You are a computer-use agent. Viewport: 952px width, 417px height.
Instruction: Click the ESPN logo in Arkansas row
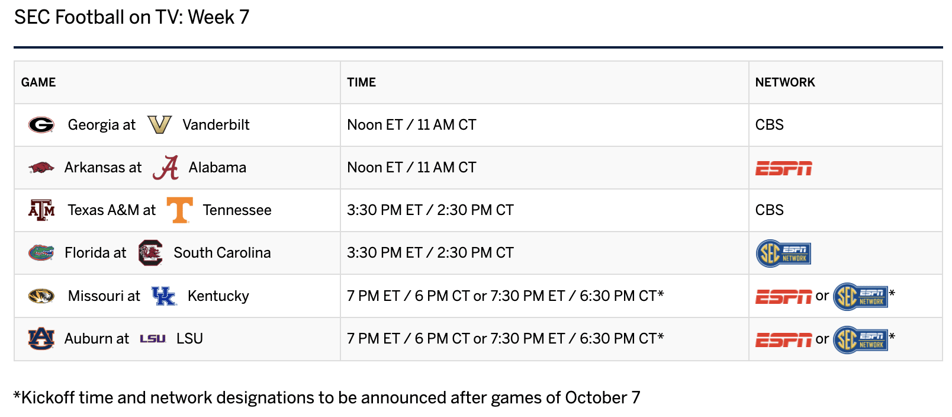pyautogui.click(x=783, y=169)
